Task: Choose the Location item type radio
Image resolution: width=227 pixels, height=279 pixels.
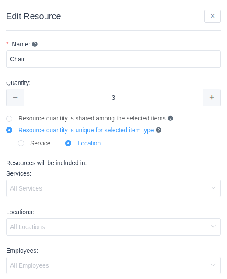Action: pos(68,143)
